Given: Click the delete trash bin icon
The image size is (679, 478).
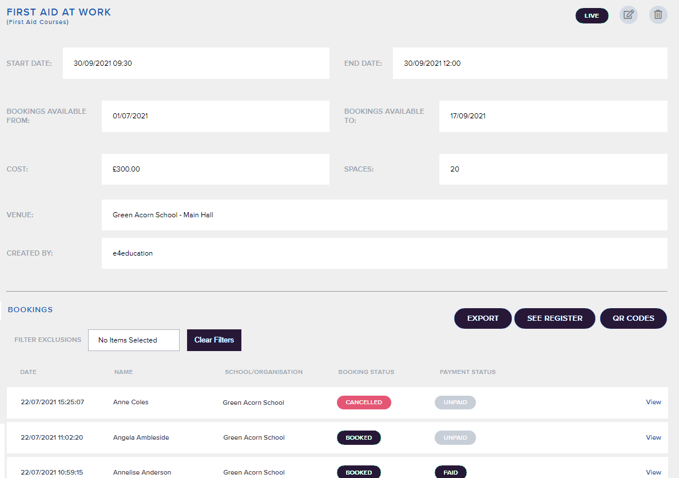Looking at the screenshot, I should (658, 15).
